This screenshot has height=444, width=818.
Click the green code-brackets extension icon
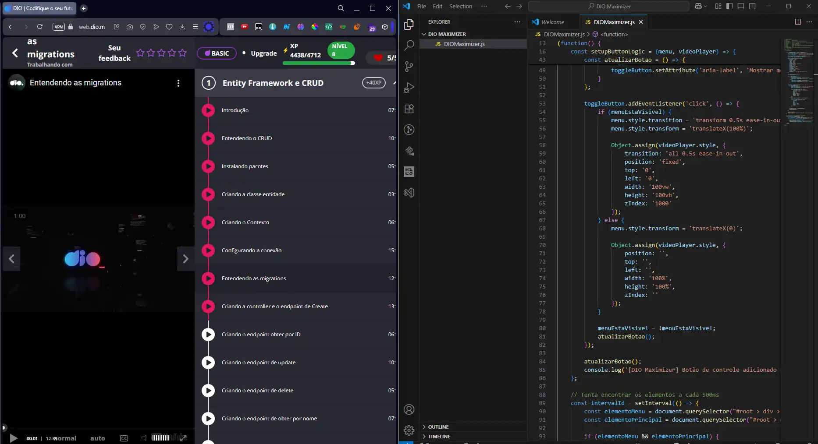click(x=329, y=27)
